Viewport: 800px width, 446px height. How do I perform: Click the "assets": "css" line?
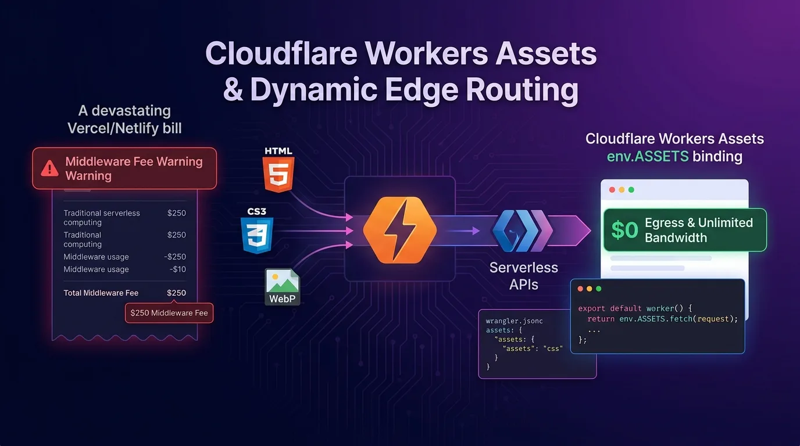(532, 348)
